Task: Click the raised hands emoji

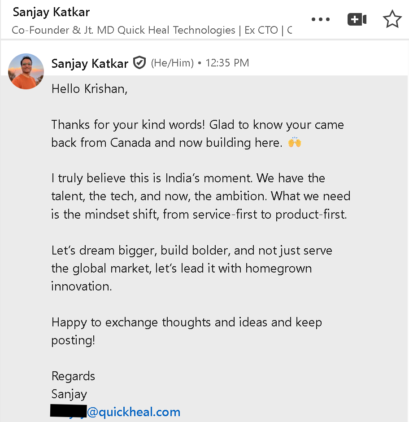Action: pos(295,143)
